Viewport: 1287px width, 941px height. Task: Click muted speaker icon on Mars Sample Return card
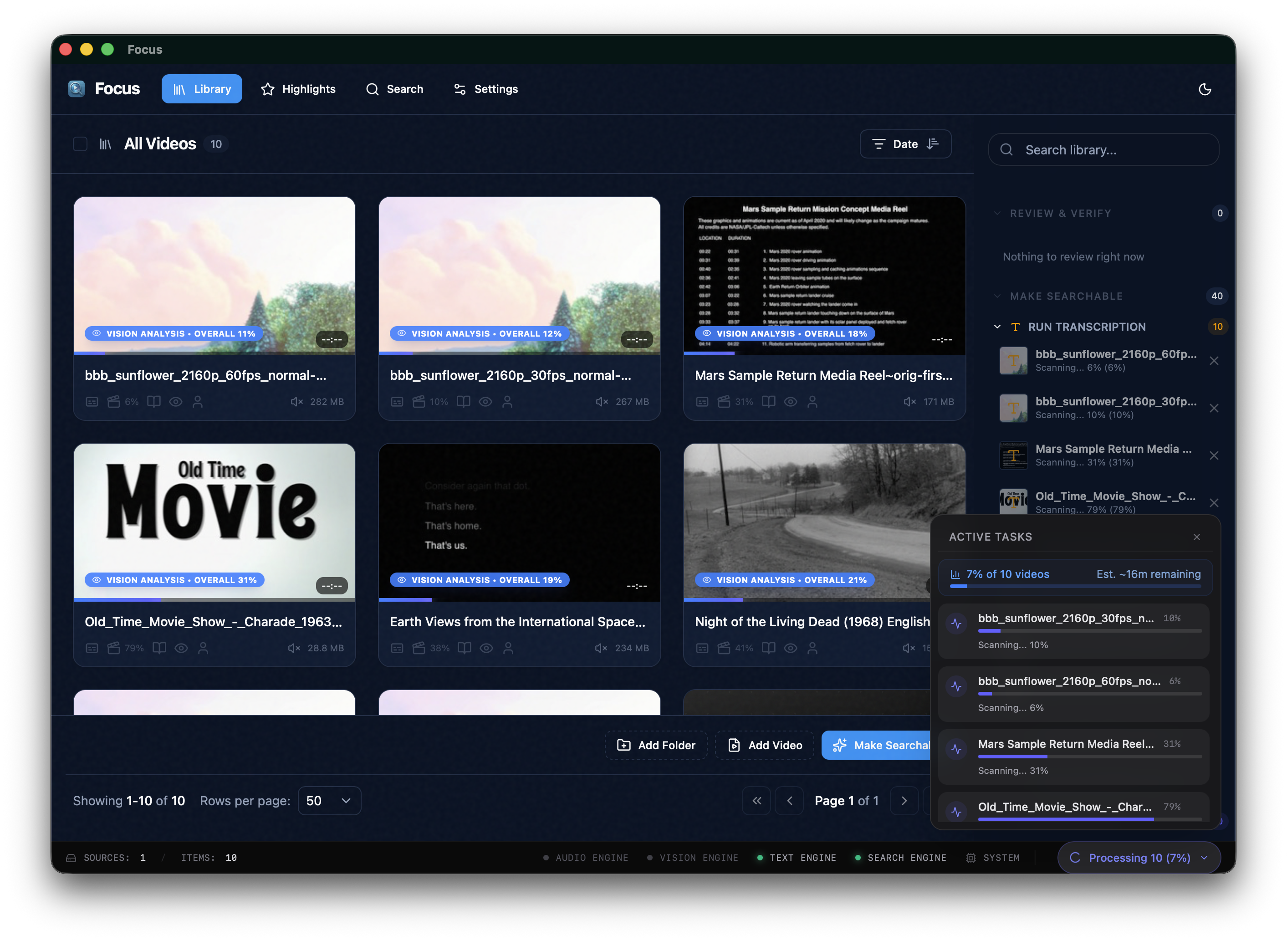click(909, 402)
